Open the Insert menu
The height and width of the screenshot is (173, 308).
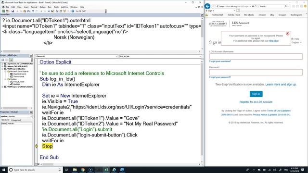26,7
